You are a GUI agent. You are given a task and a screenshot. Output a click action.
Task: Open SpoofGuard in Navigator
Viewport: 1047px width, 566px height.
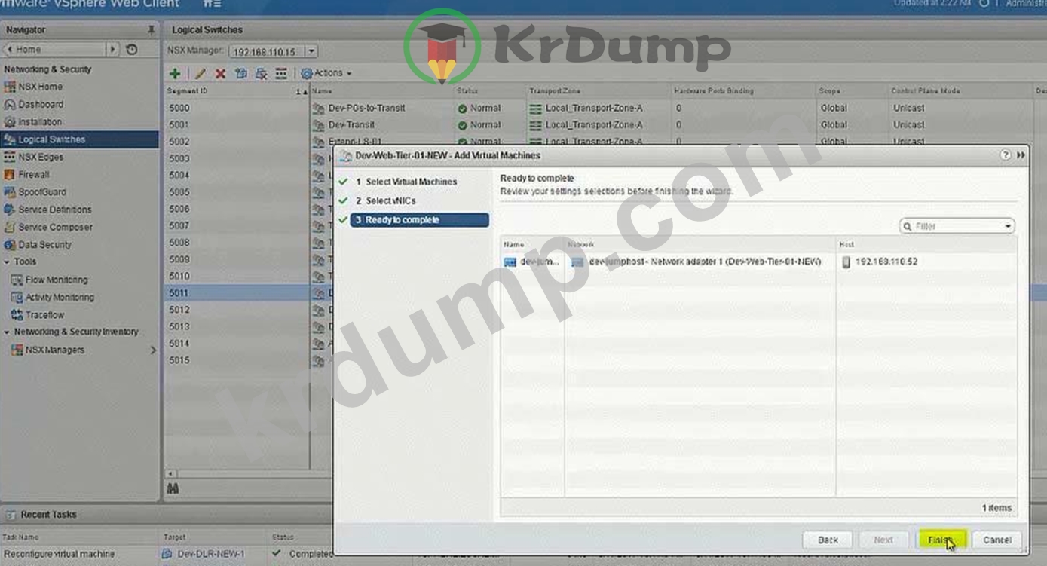click(x=41, y=192)
